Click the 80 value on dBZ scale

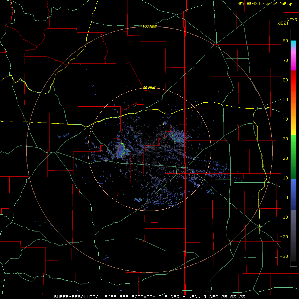point(285,41)
